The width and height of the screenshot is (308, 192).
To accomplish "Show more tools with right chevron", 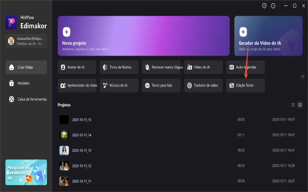I will (303, 76).
